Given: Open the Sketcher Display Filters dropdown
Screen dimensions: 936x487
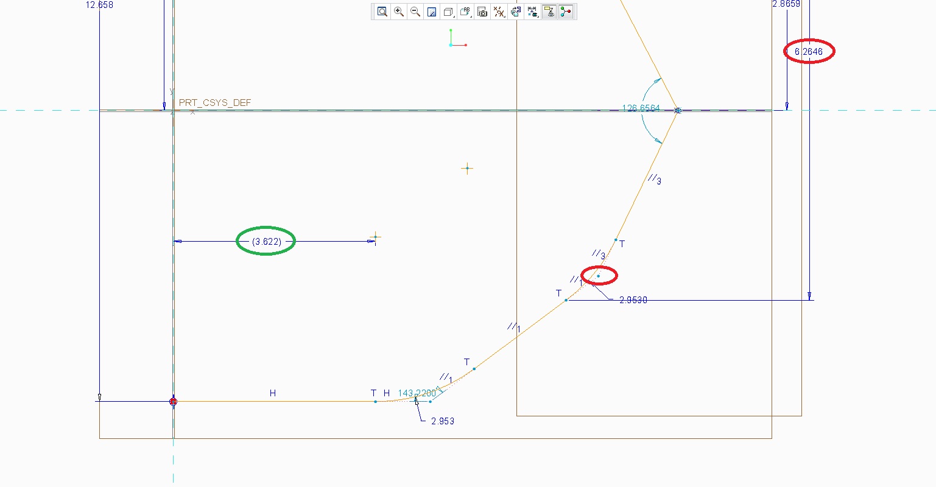Looking at the screenshot, I should (532, 12).
